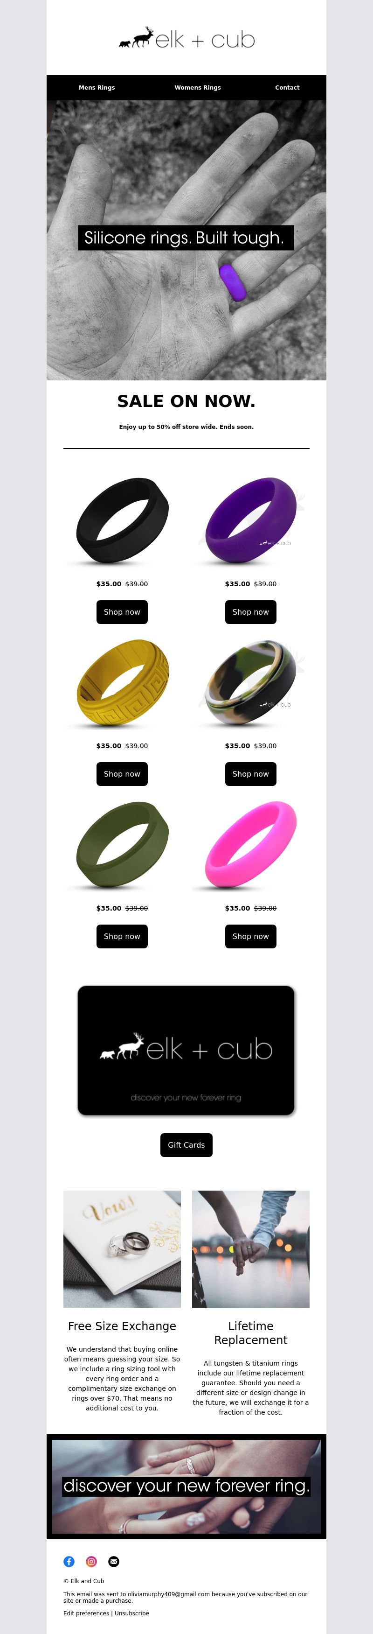Open the Instagram social icon
This screenshot has width=373, height=1634.
tap(91, 1561)
